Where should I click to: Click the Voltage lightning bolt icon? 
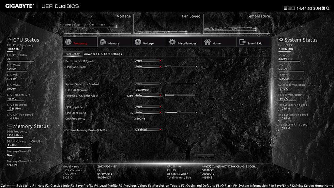[x=138, y=42]
